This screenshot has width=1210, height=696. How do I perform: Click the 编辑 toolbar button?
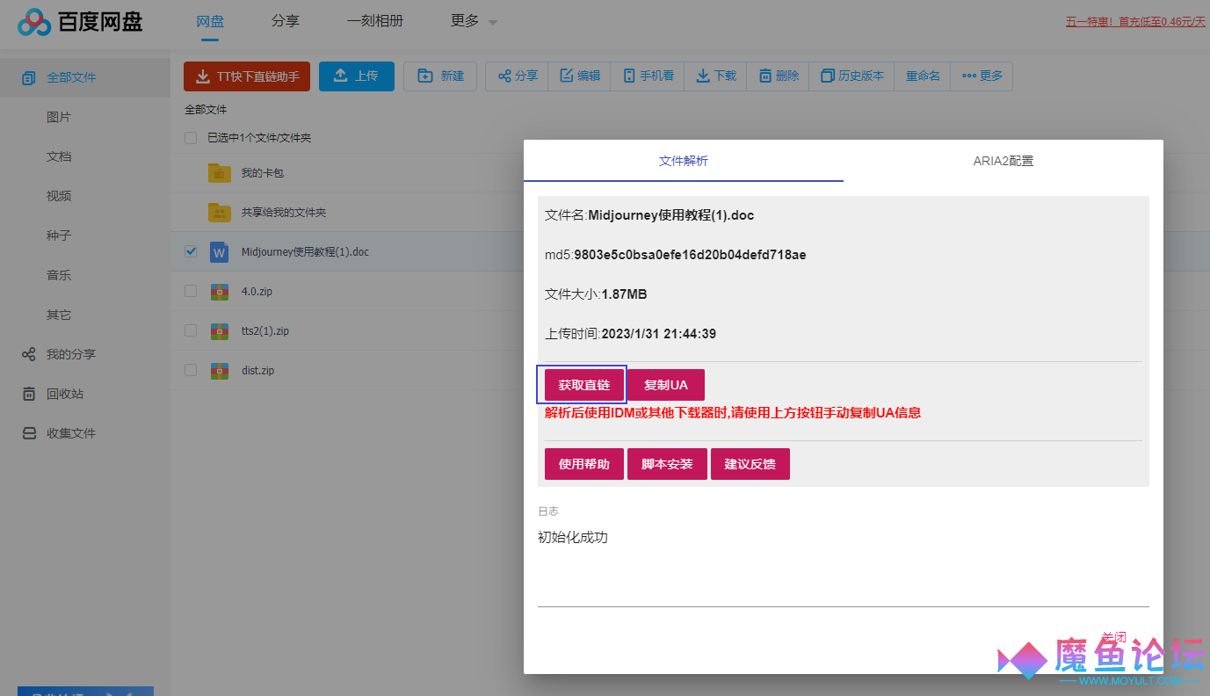coord(580,76)
